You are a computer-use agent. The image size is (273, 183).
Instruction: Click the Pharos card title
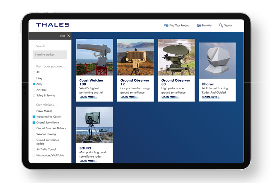coord(208,84)
